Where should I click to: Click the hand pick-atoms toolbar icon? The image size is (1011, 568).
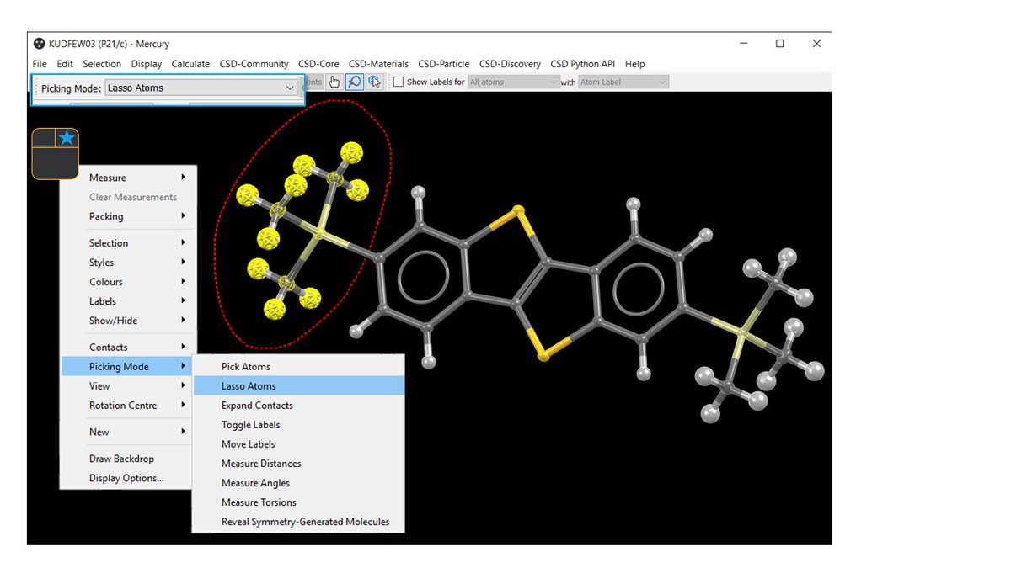(334, 82)
